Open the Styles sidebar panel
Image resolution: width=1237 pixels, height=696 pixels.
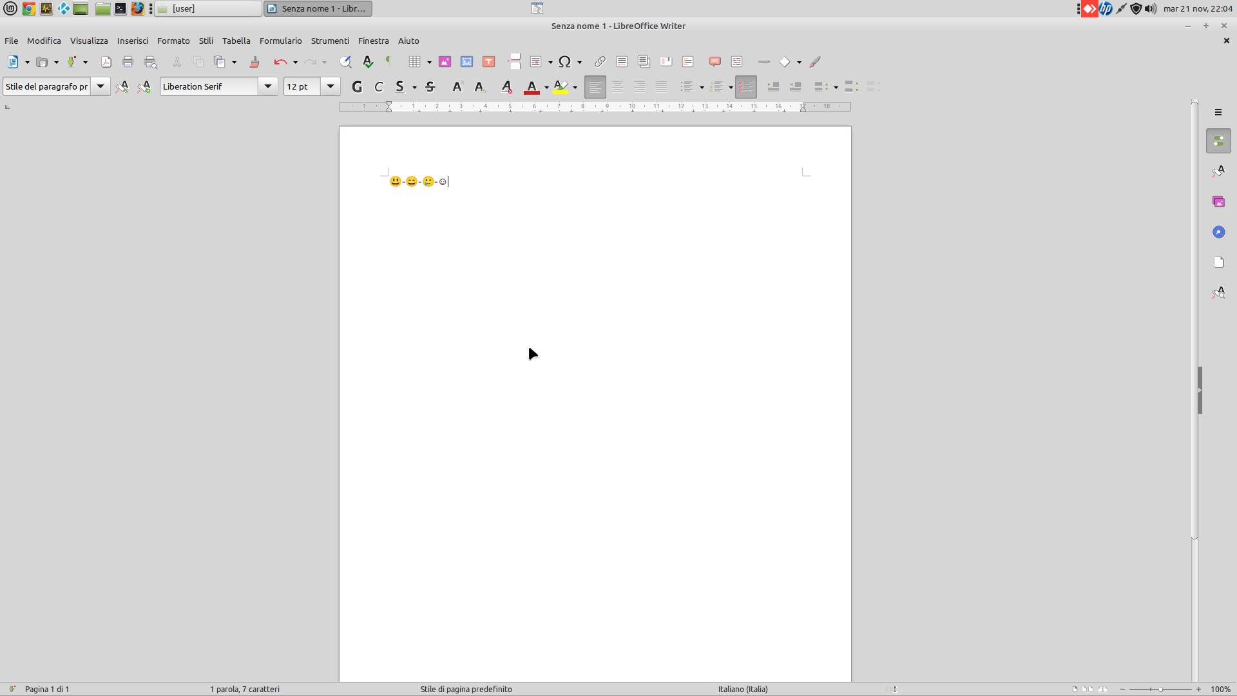click(1218, 171)
